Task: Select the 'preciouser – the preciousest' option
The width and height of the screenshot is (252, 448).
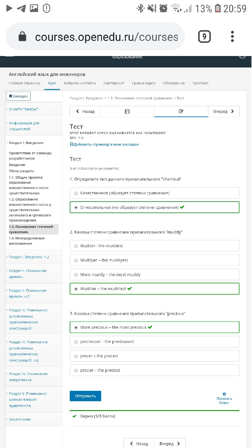Action: 155,342
